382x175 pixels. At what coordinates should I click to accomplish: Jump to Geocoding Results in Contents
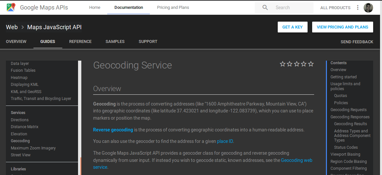350,124
